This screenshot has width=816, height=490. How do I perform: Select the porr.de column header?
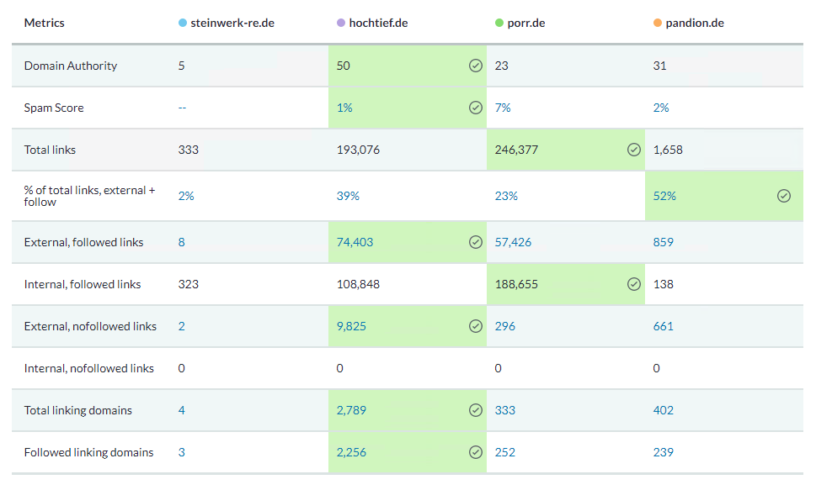click(x=526, y=24)
